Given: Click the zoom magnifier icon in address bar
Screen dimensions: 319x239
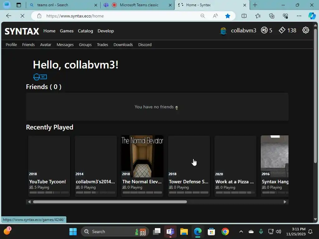Looking at the screenshot, I should [x=202, y=16].
